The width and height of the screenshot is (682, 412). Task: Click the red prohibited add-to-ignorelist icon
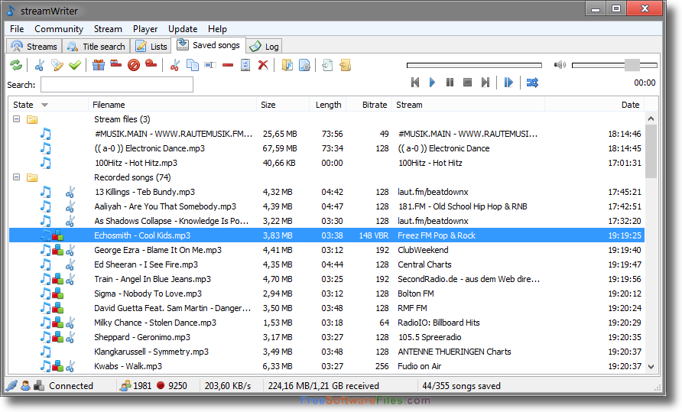pyautogui.click(x=134, y=65)
